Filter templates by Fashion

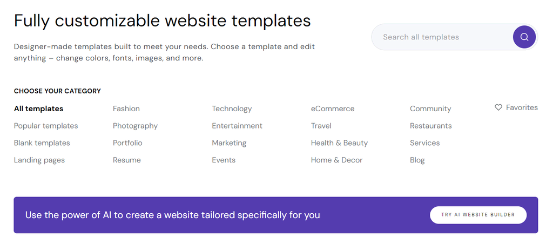[x=126, y=109]
